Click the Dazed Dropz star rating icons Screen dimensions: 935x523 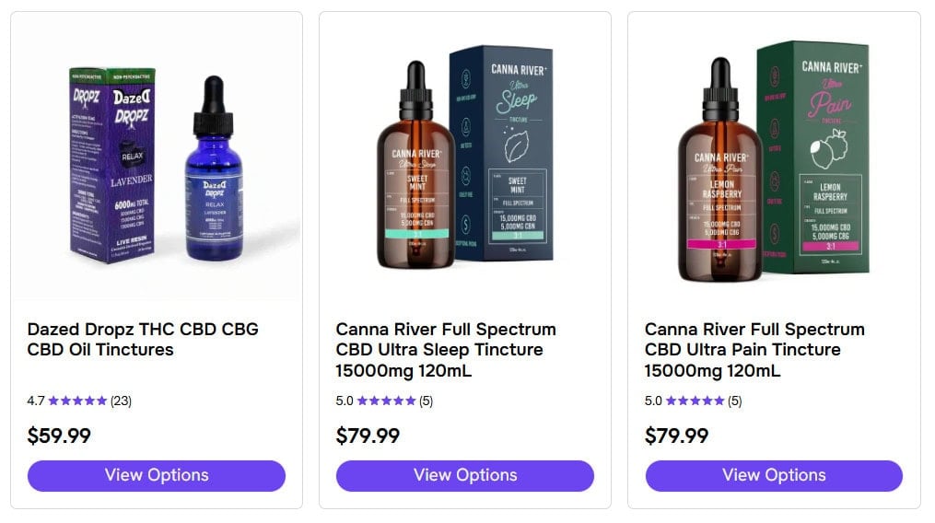pyautogui.click(x=77, y=401)
